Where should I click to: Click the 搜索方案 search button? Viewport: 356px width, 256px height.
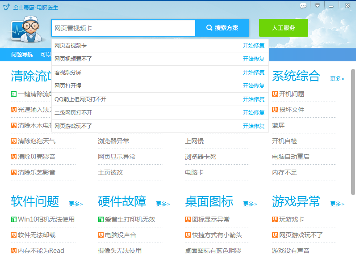coord(222,28)
